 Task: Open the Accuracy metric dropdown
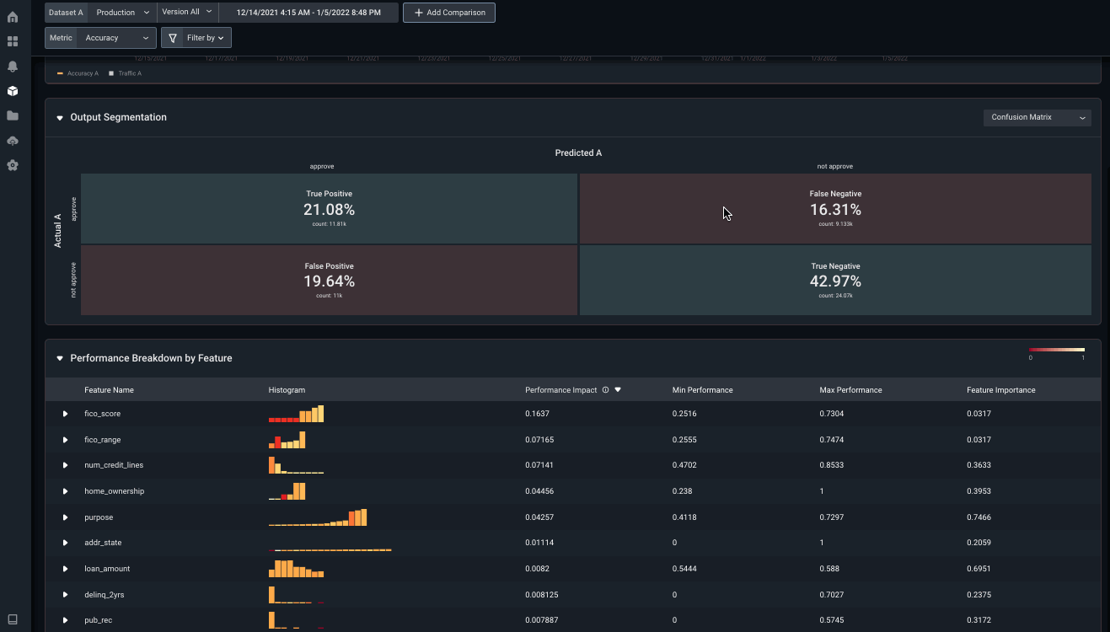(x=116, y=38)
